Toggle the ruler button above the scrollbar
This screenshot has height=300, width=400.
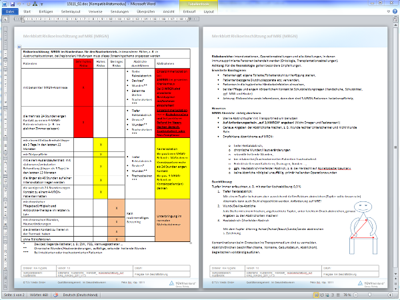(x=396, y=21)
